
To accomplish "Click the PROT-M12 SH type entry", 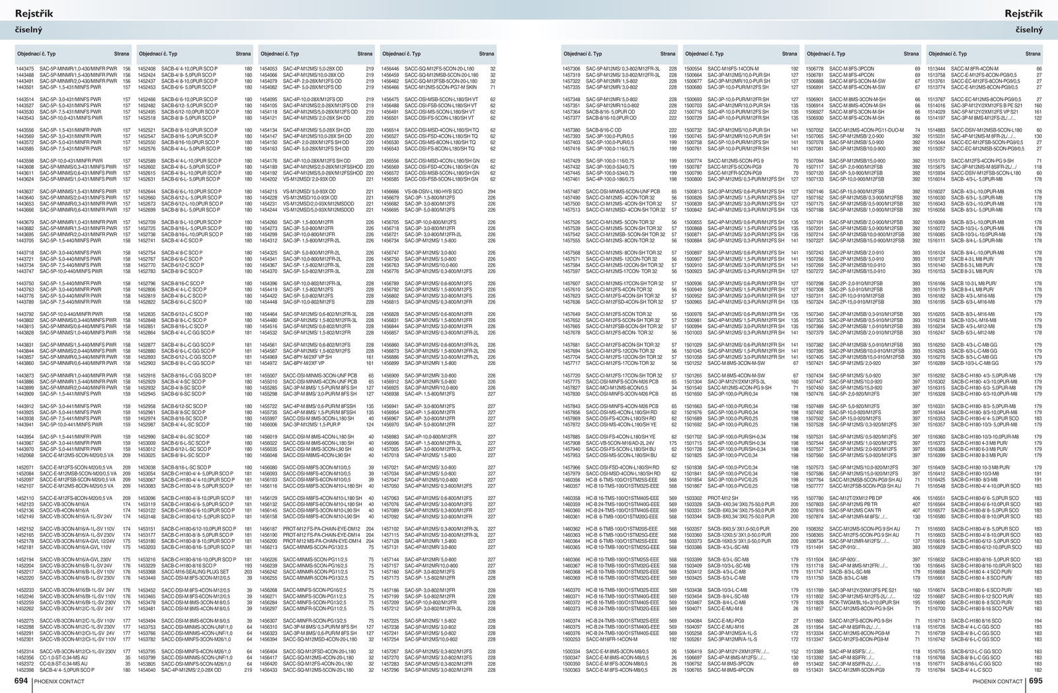I will (x=723, y=498).
